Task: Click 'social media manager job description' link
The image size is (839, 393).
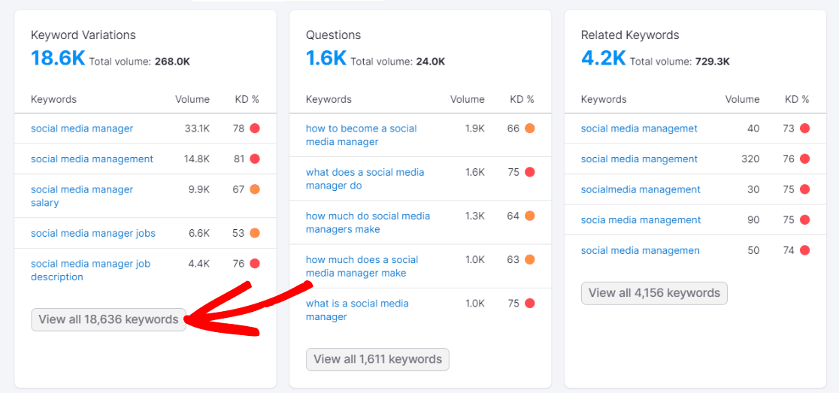Action: pyautogui.click(x=90, y=271)
